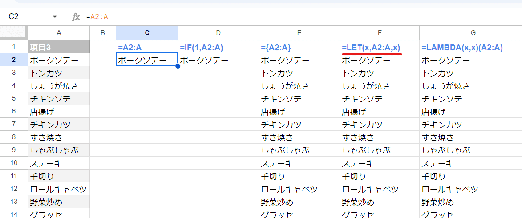Screen dimensions: 522x218
Task: Click the cell with =LET(x,A2:A,x)
Action: click(x=380, y=47)
